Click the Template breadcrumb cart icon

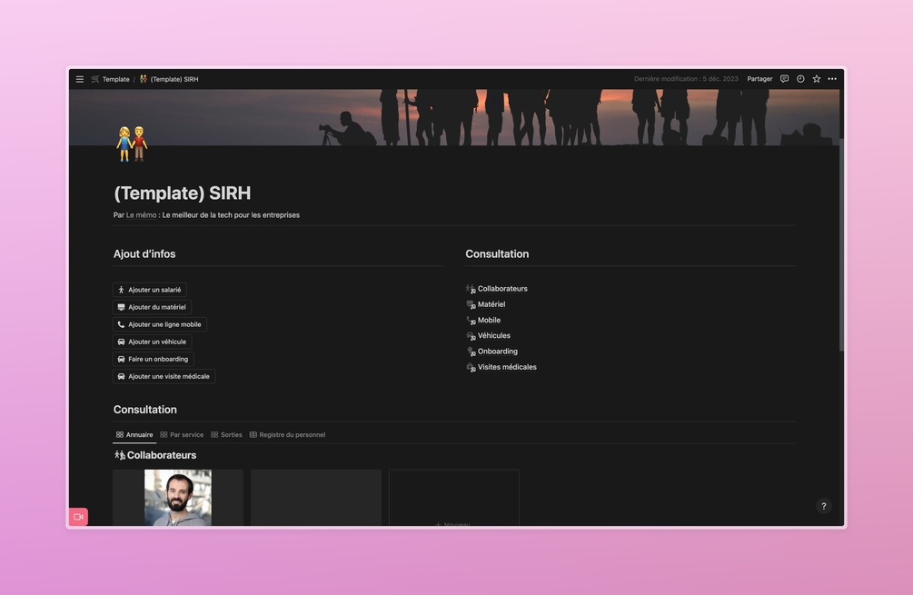point(94,79)
